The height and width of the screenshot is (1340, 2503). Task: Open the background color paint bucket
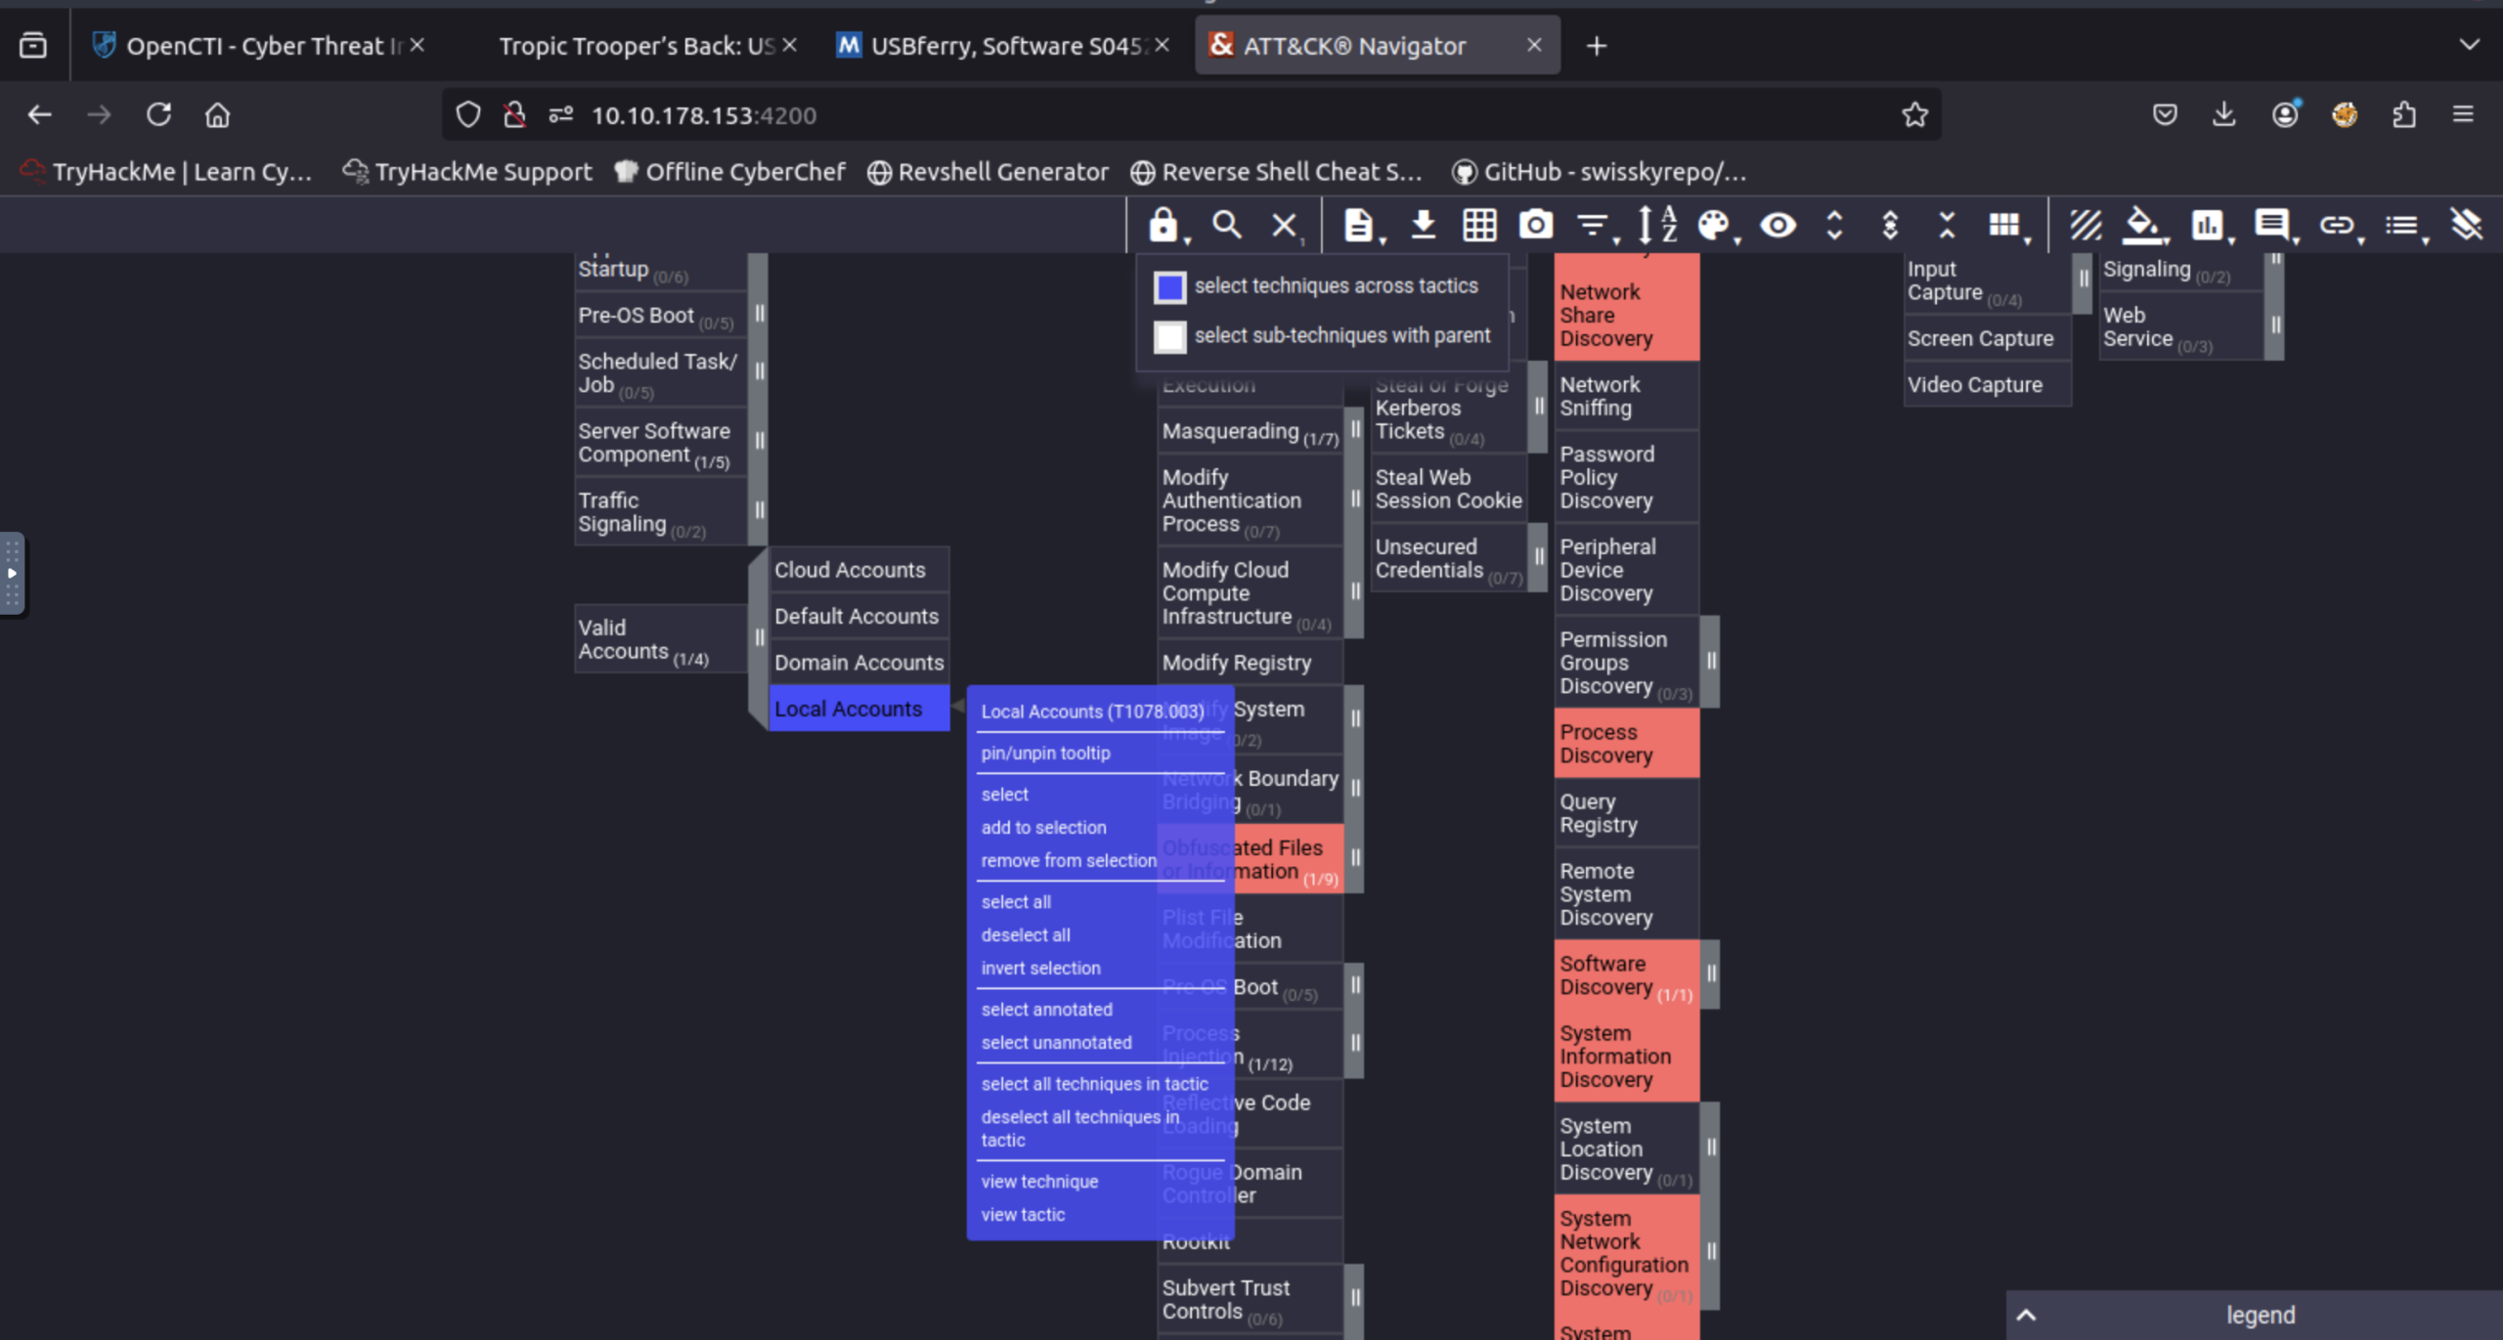tap(2143, 226)
